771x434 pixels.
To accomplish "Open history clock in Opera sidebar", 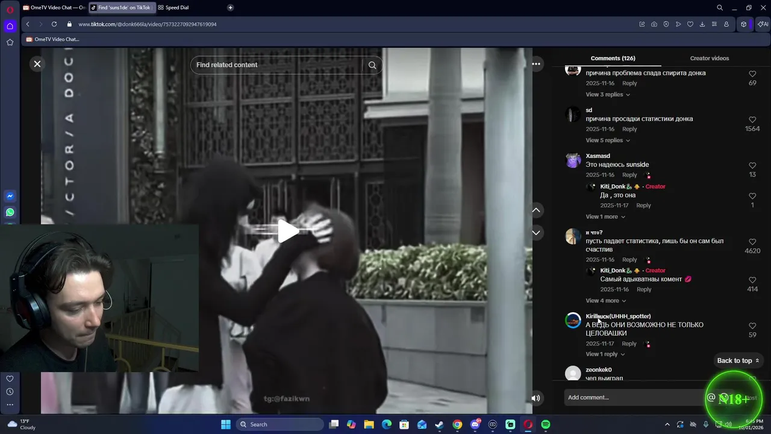I will click(x=10, y=392).
